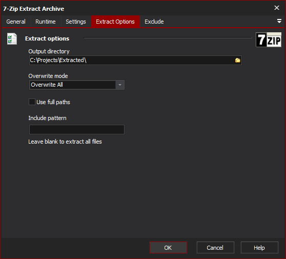Click the Extract options checklist document icon

tap(12, 38)
